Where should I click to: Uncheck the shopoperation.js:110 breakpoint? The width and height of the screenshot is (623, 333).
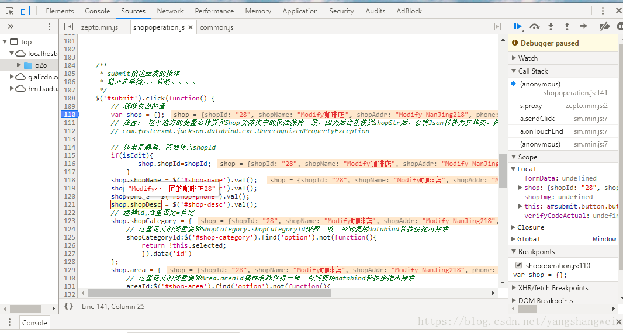pyautogui.click(x=518, y=265)
